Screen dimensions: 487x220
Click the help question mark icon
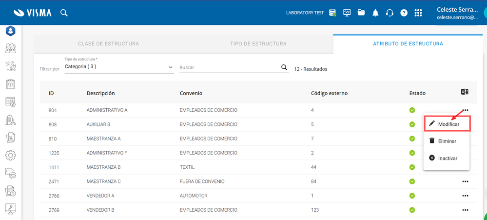coord(404,13)
